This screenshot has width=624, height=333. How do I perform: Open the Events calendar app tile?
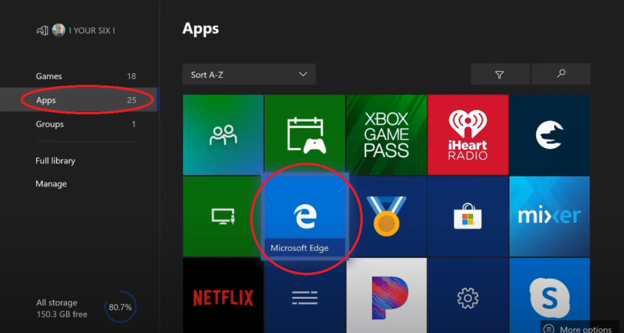coord(305,135)
